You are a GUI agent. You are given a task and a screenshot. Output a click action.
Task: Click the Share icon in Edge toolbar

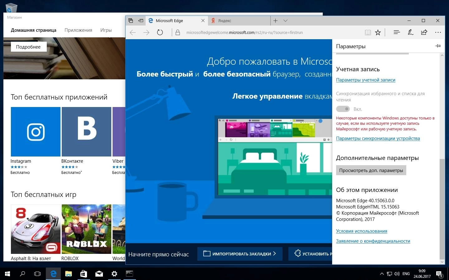(x=424, y=32)
